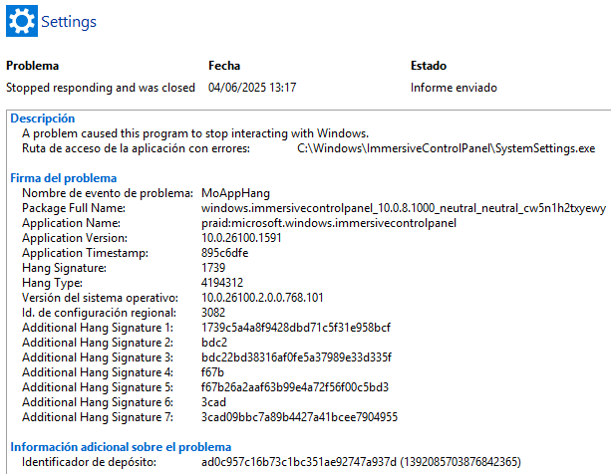Click Additional Hang Signature 2 label
Viewport: 611px width, 474px height.
tap(98, 343)
